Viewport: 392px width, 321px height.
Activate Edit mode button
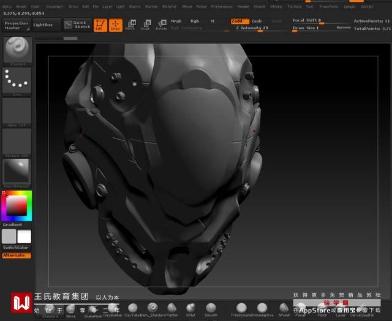100,25
